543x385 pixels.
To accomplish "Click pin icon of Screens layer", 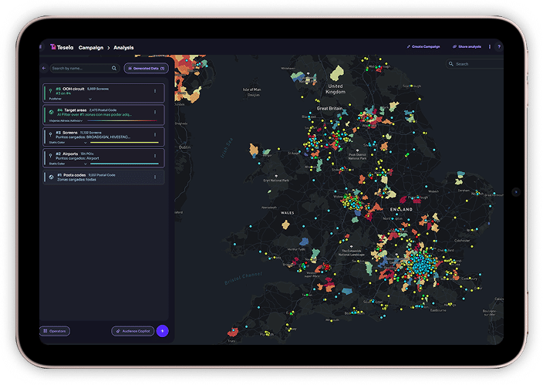I will point(50,134).
